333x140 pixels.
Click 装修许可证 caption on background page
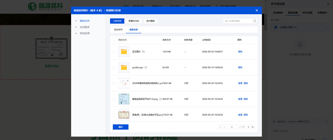click(x=52, y=66)
